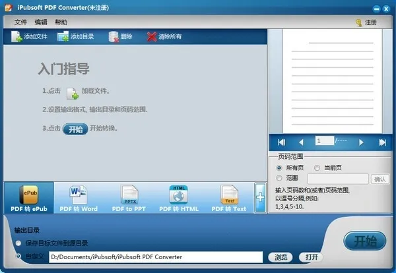
Task: Pick the PDF 转 Text conversion icon
Action: pos(229,195)
